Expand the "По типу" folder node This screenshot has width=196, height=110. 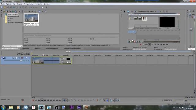point(4,18)
